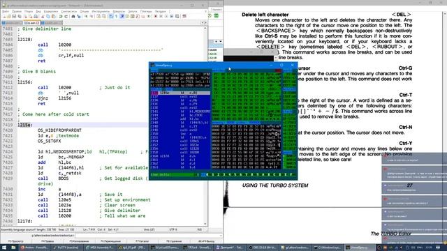Click the Undo arrow in the toolbar
Viewport: 447px width, 251px height.
point(61,16)
